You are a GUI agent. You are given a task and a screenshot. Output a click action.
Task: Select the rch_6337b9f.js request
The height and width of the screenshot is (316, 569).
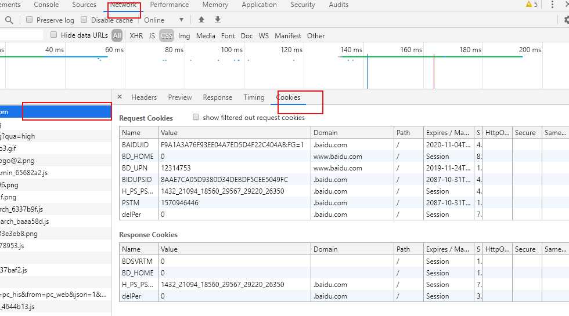click(x=56, y=209)
